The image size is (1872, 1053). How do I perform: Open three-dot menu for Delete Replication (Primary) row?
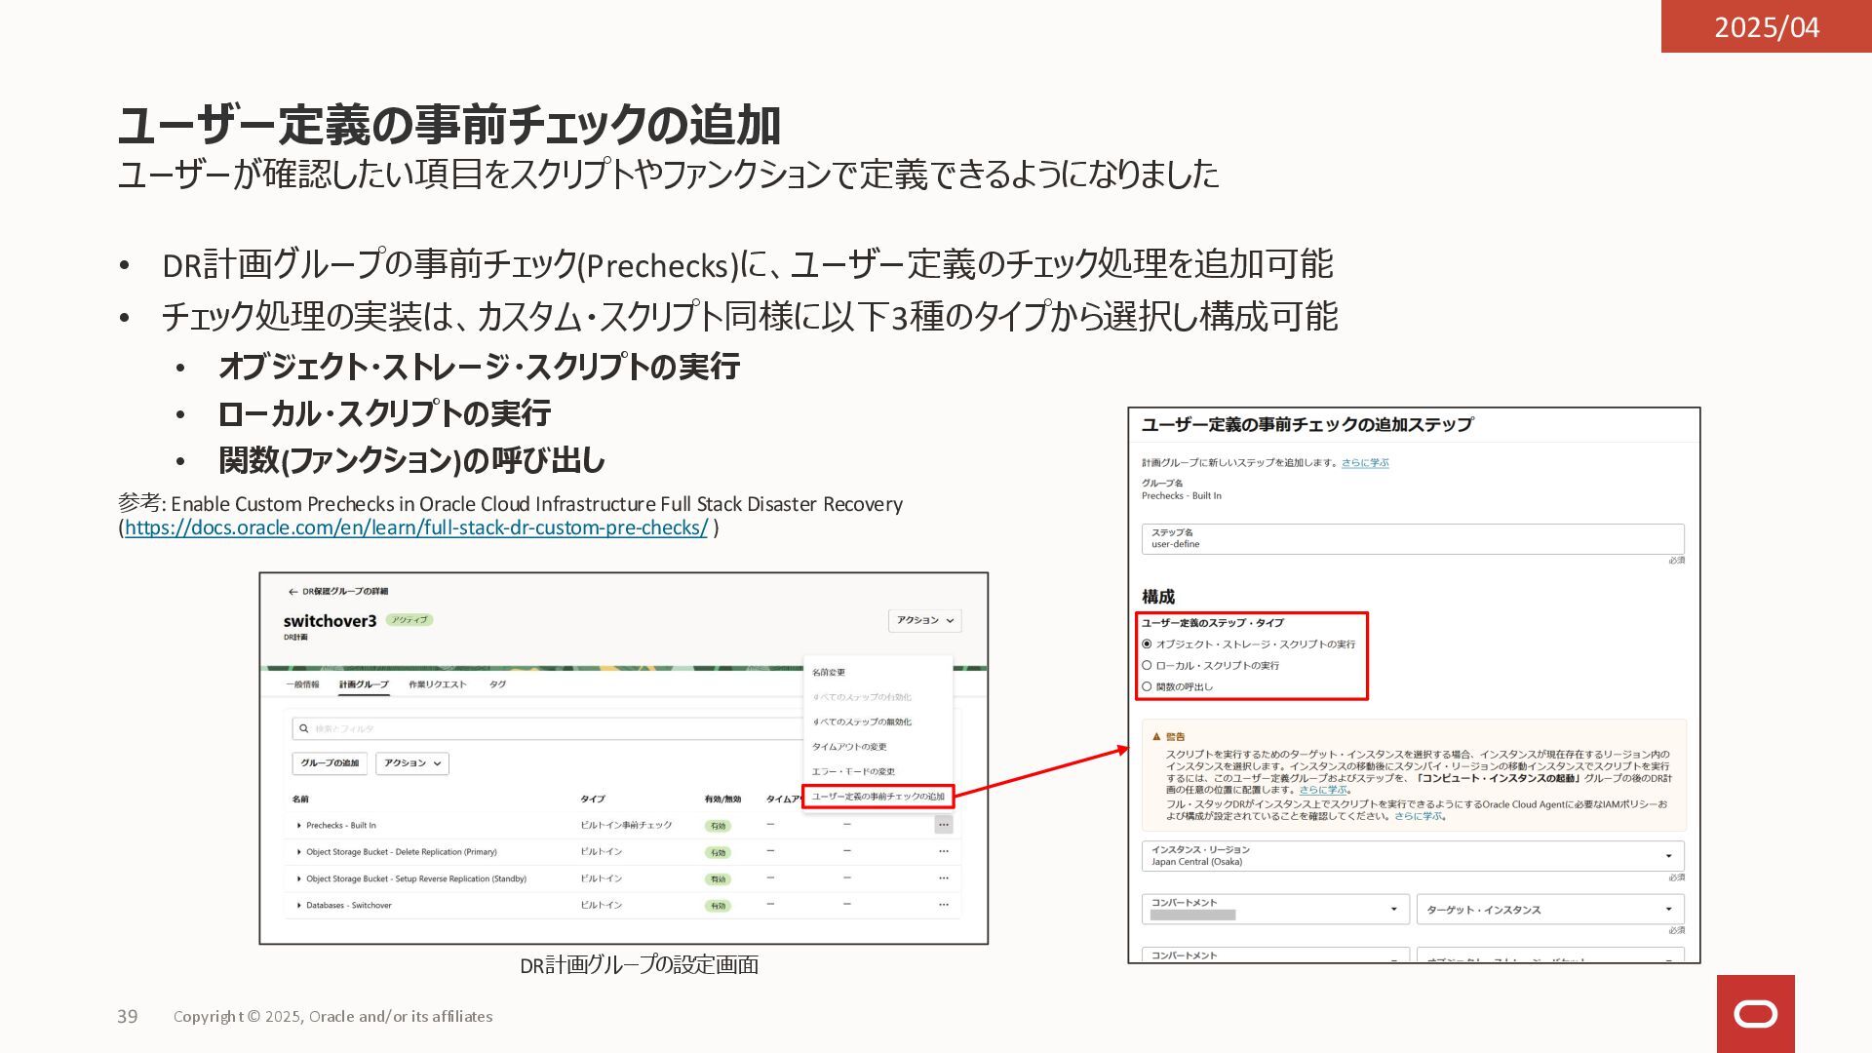point(943,852)
